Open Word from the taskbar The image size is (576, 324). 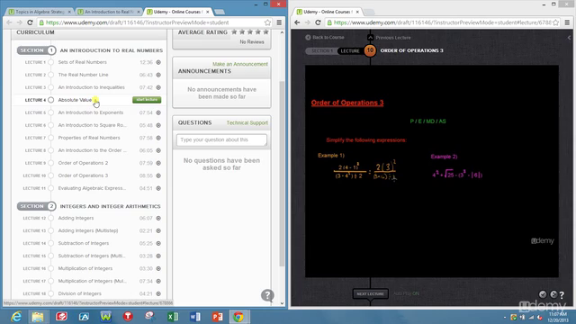pos(195,316)
